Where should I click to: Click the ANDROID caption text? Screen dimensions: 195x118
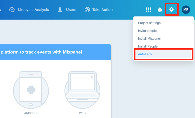coord(31,113)
